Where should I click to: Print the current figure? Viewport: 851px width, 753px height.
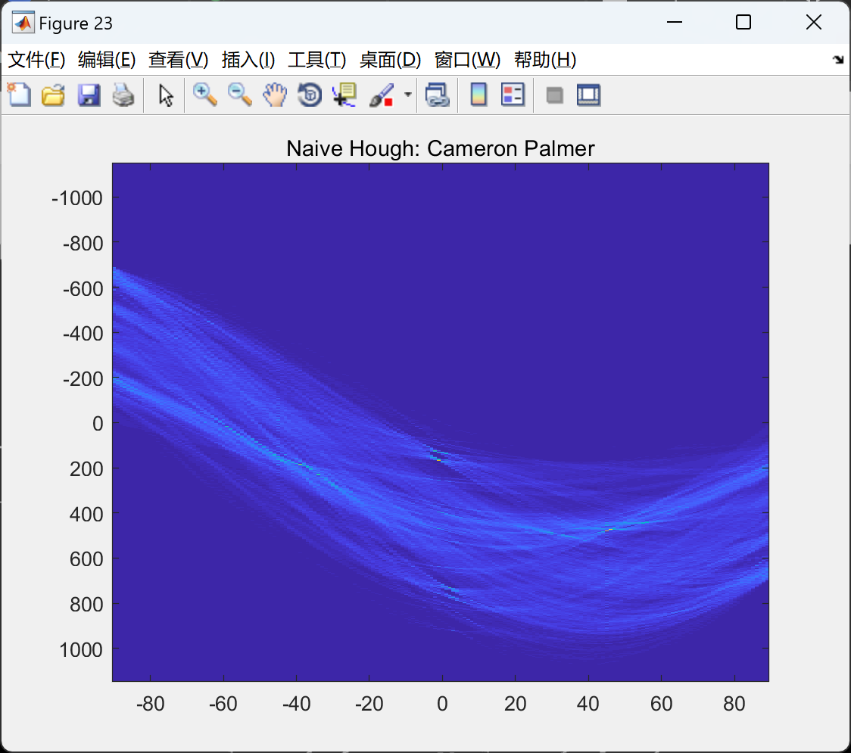(x=123, y=95)
